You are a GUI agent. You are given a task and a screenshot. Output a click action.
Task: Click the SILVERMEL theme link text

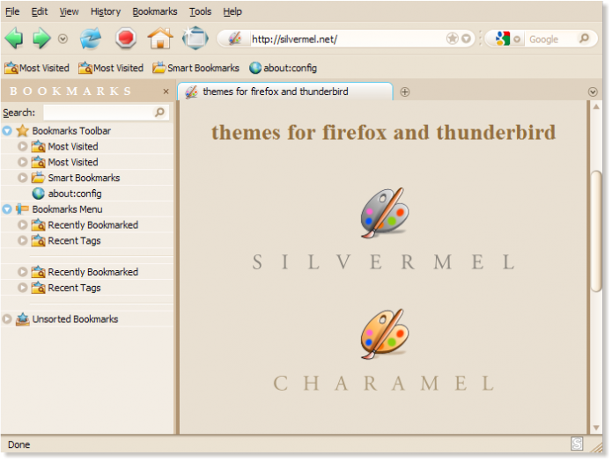pos(385,262)
